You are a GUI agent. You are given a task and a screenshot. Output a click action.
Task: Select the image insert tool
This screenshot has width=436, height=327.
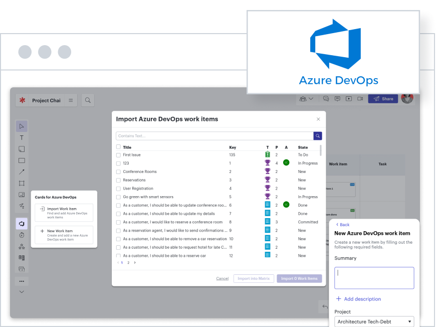[x=22, y=195]
